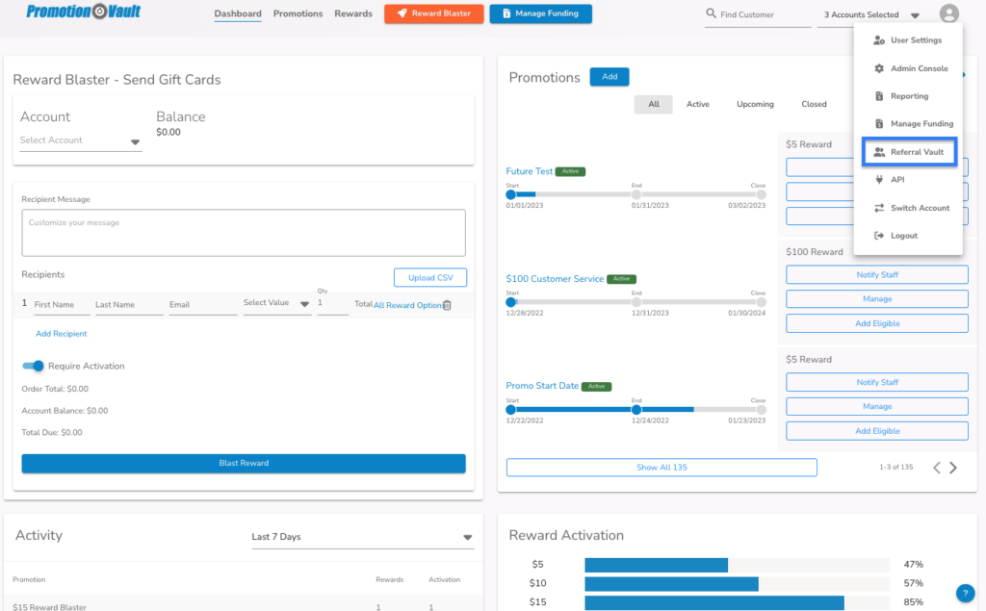Image resolution: width=986 pixels, height=611 pixels.
Task: Click the search magnifier icon
Action: pyautogui.click(x=711, y=13)
